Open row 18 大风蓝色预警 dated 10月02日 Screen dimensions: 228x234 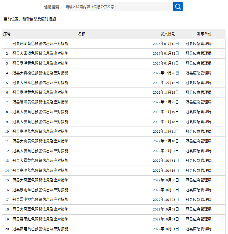point(40,209)
